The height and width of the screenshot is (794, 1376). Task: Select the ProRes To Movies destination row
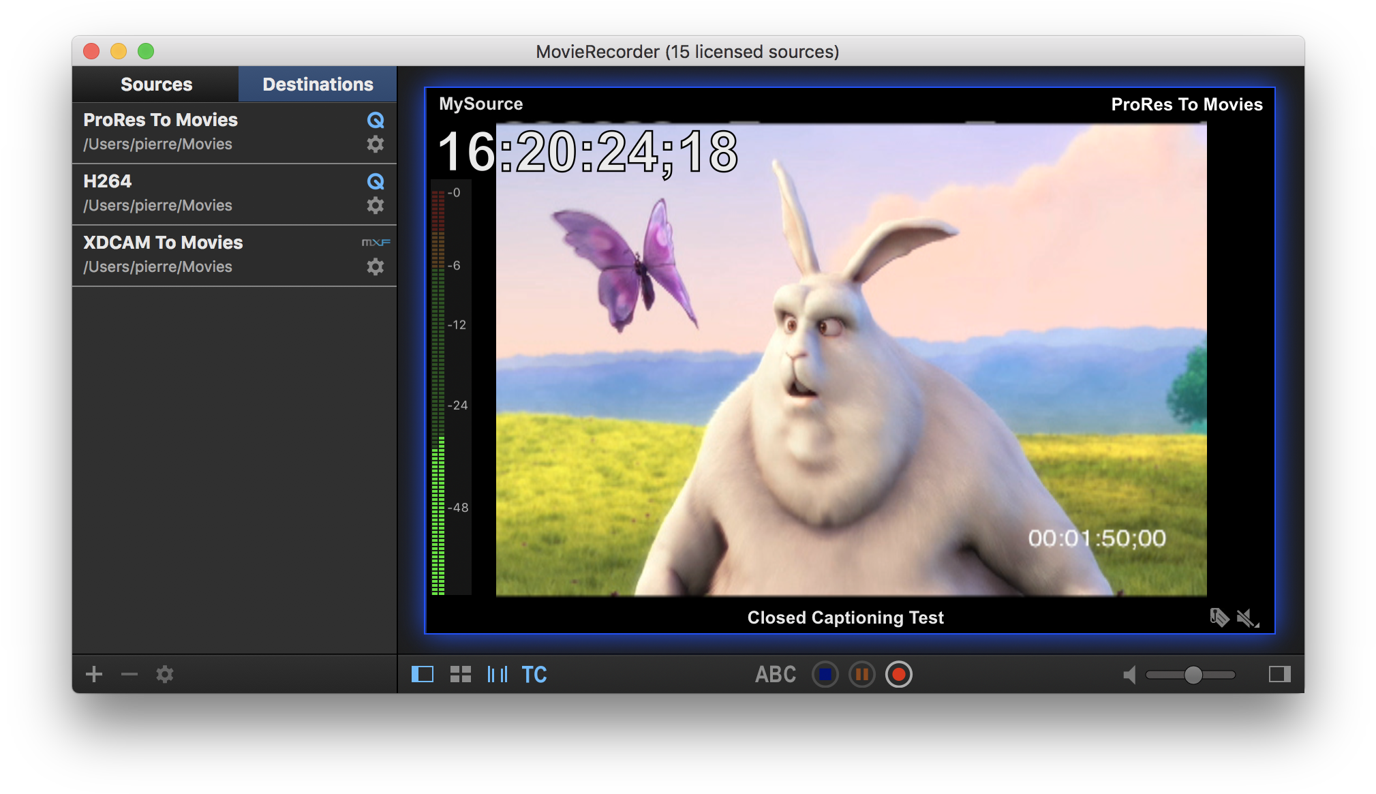coord(234,133)
